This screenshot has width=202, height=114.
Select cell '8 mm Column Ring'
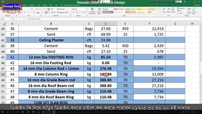pyautogui.click(x=51, y=74)
